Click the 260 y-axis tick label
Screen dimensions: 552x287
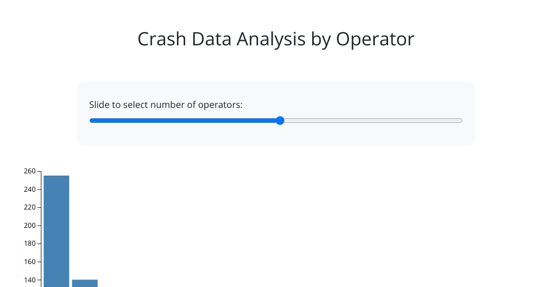click(x=30, y=171)
